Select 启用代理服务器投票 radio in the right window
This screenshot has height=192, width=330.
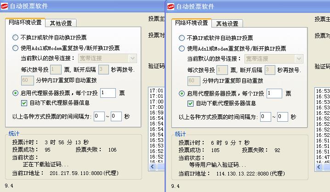coord(182,93)
